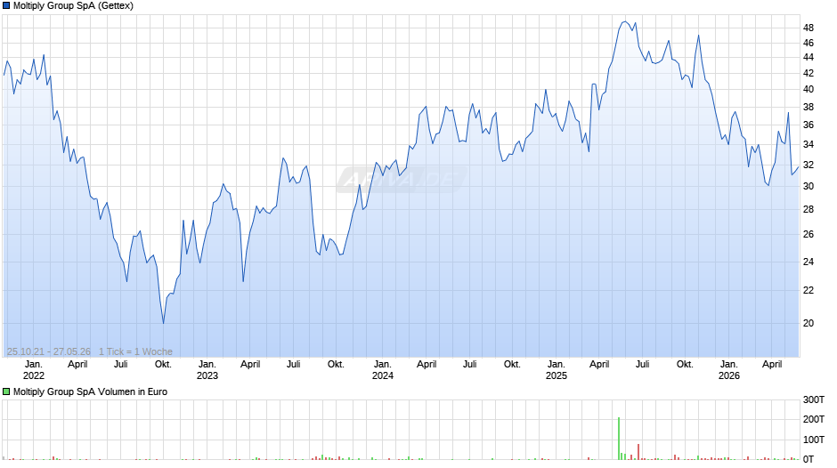Click the 'Jan. 2026' axis label

click(x=729, y=370)
